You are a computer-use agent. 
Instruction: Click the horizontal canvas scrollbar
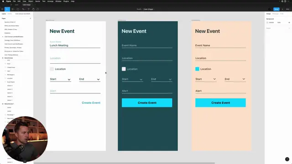[124, 163]
